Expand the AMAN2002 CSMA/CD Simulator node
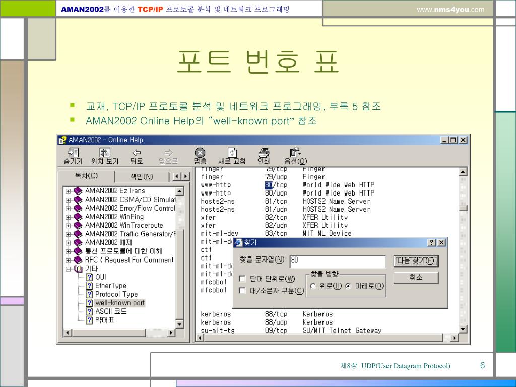Screen dimensions: 516x387 click(x=68, y=200)
